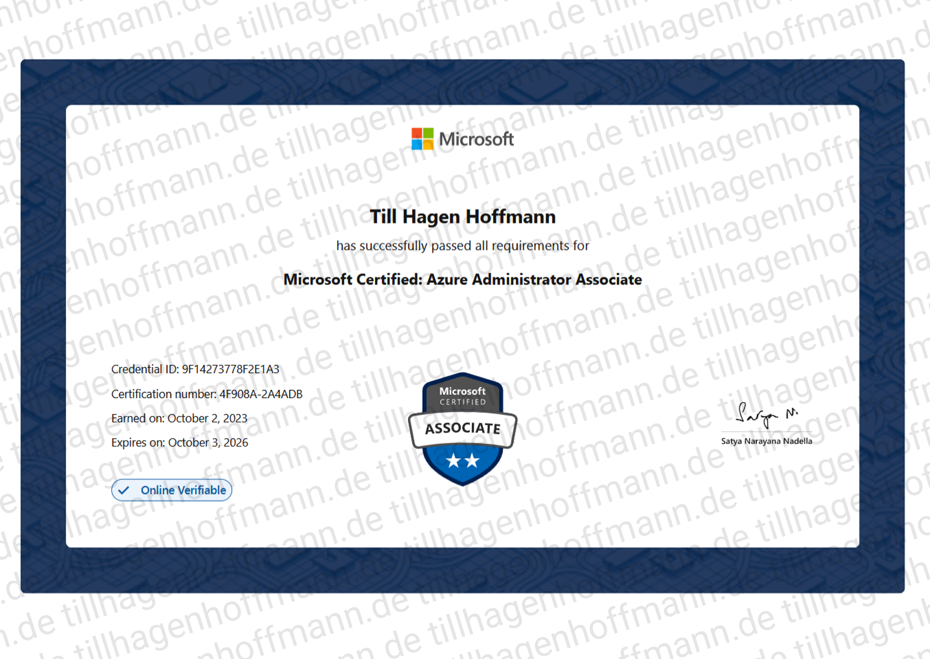Click Satya Narayana Nadella printed name
The height and width of the screenshot is (659, 930).
[x=766, y=441]
